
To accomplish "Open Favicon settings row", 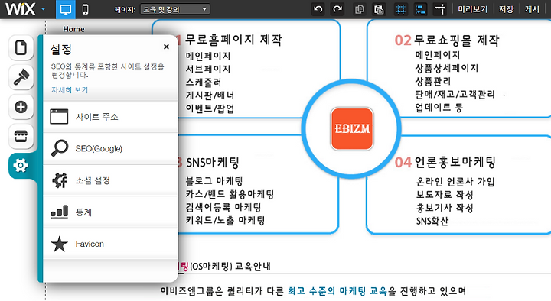I will tap(110, 244).
